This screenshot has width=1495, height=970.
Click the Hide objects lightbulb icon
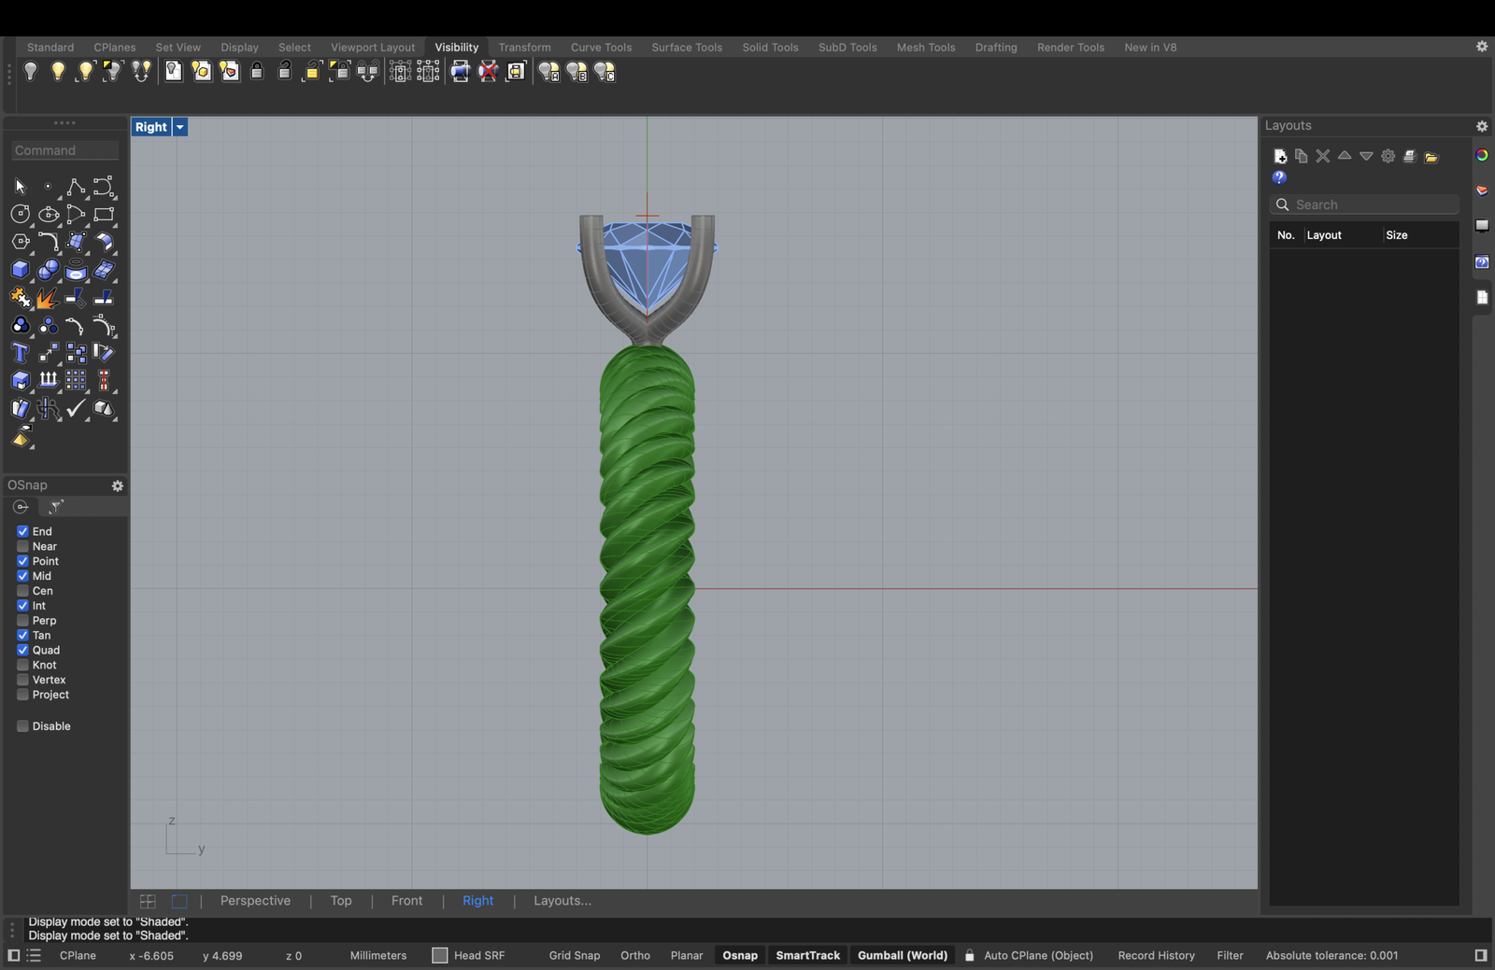[x=31, y=72]
